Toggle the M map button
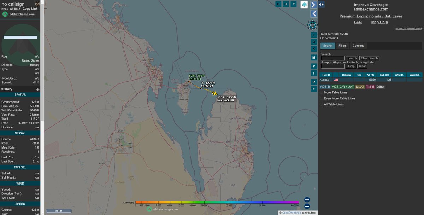The width and height of the screenshot is (424, 215). 313,57
